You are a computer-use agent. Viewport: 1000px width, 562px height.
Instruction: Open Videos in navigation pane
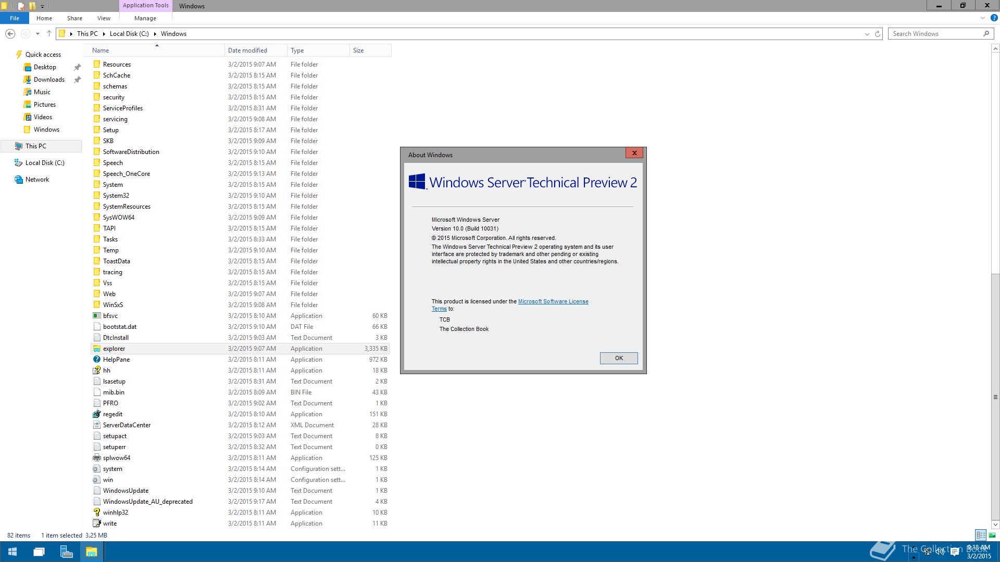[43, 117]
